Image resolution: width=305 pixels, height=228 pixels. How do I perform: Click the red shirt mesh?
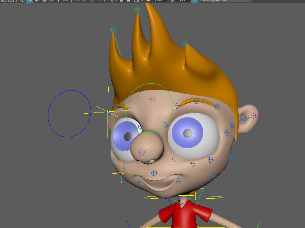[185, 215]
